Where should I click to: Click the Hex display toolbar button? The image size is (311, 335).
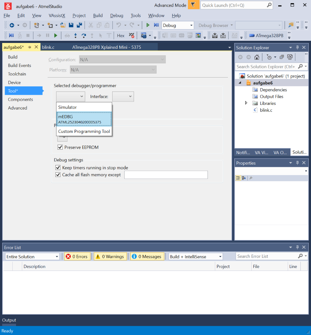pos(121,35)
